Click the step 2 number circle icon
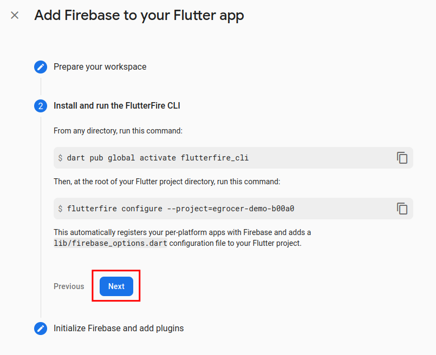 pos(41,106)
